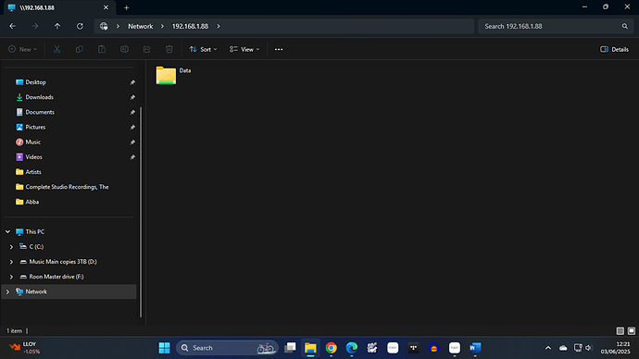Expand Roon Master drive (F:) node
The height and width of the screenshot is (359, 639).
[x=11, y=277]
